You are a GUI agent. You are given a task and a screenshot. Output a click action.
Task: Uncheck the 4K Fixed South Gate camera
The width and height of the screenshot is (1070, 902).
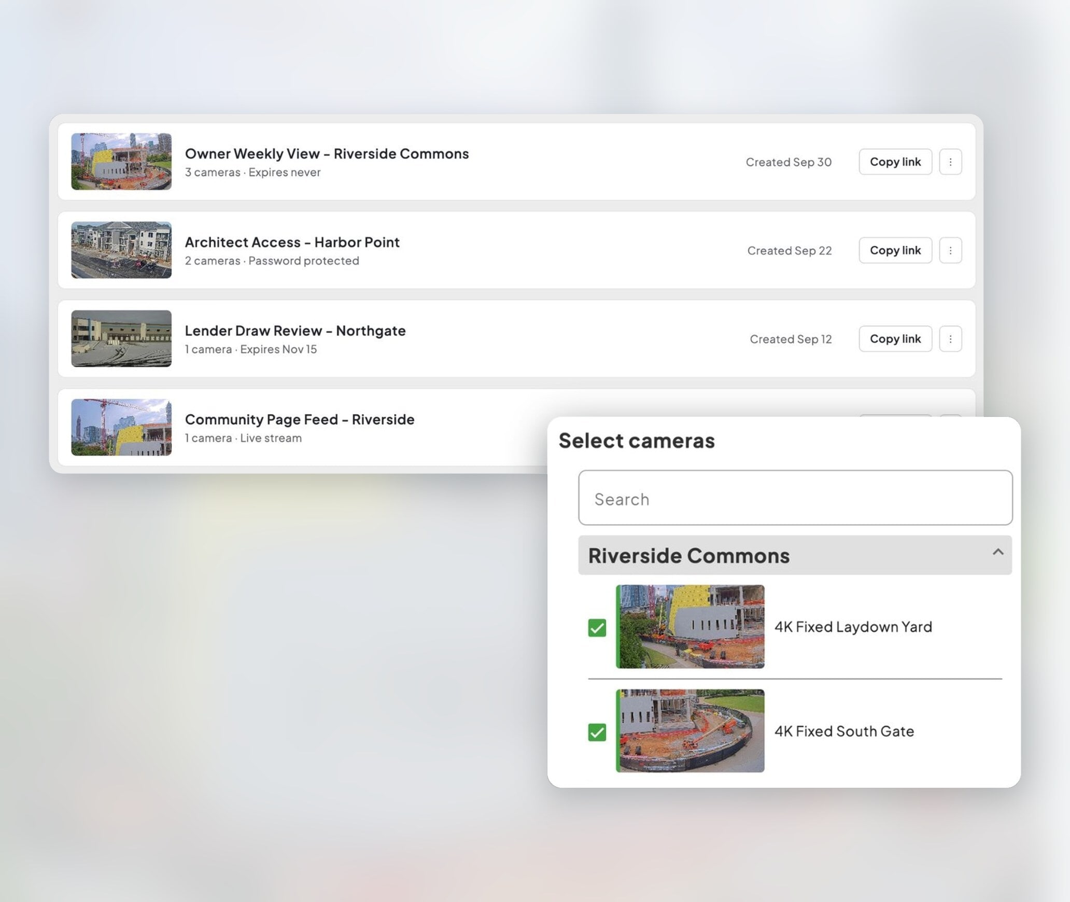pyautogui.click(x=597, y=732)
